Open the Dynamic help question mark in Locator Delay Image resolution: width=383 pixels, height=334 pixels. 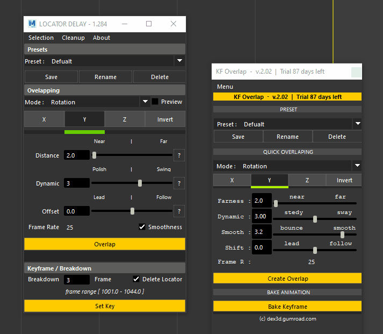pos(179,183)
